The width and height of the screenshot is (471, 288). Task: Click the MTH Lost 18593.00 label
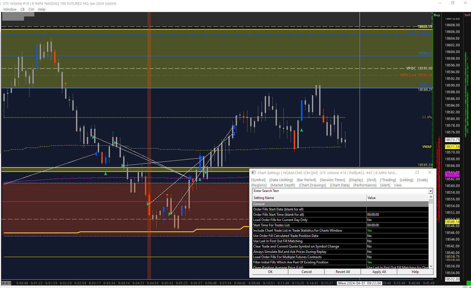[416, 75]
